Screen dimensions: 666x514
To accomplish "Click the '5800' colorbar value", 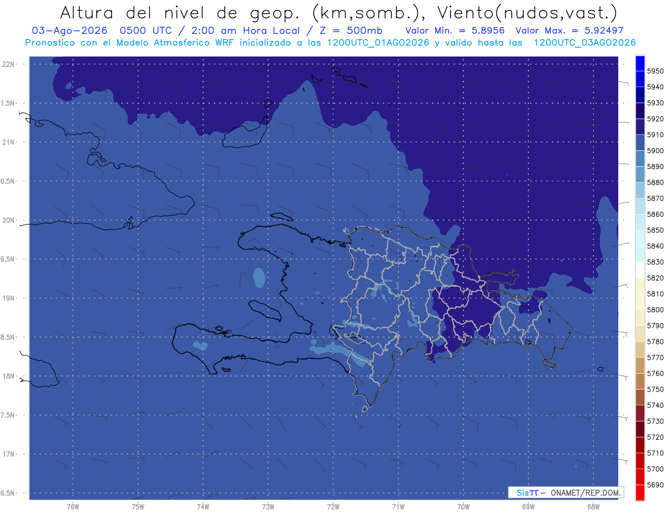I will tap(655, 309).
